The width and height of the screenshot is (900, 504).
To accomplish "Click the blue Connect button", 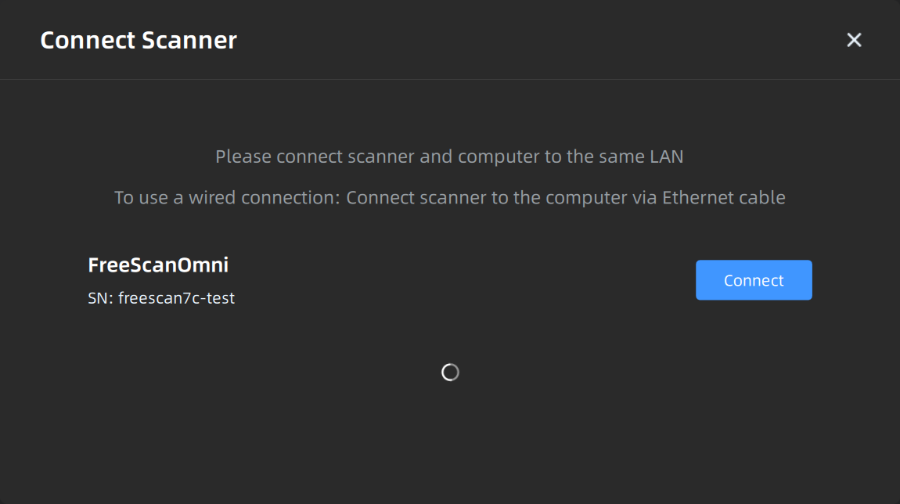I will (754, 280).
